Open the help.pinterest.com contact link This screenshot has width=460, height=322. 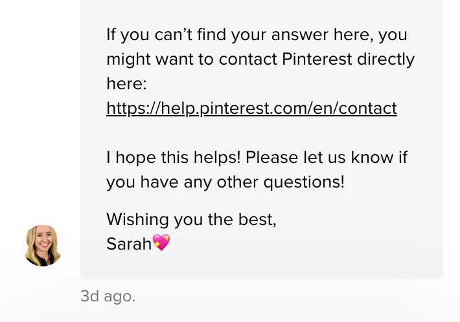pyautogui.click(x=251, y=108)
